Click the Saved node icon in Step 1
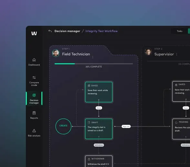190x167 pixels. (89, 86)
